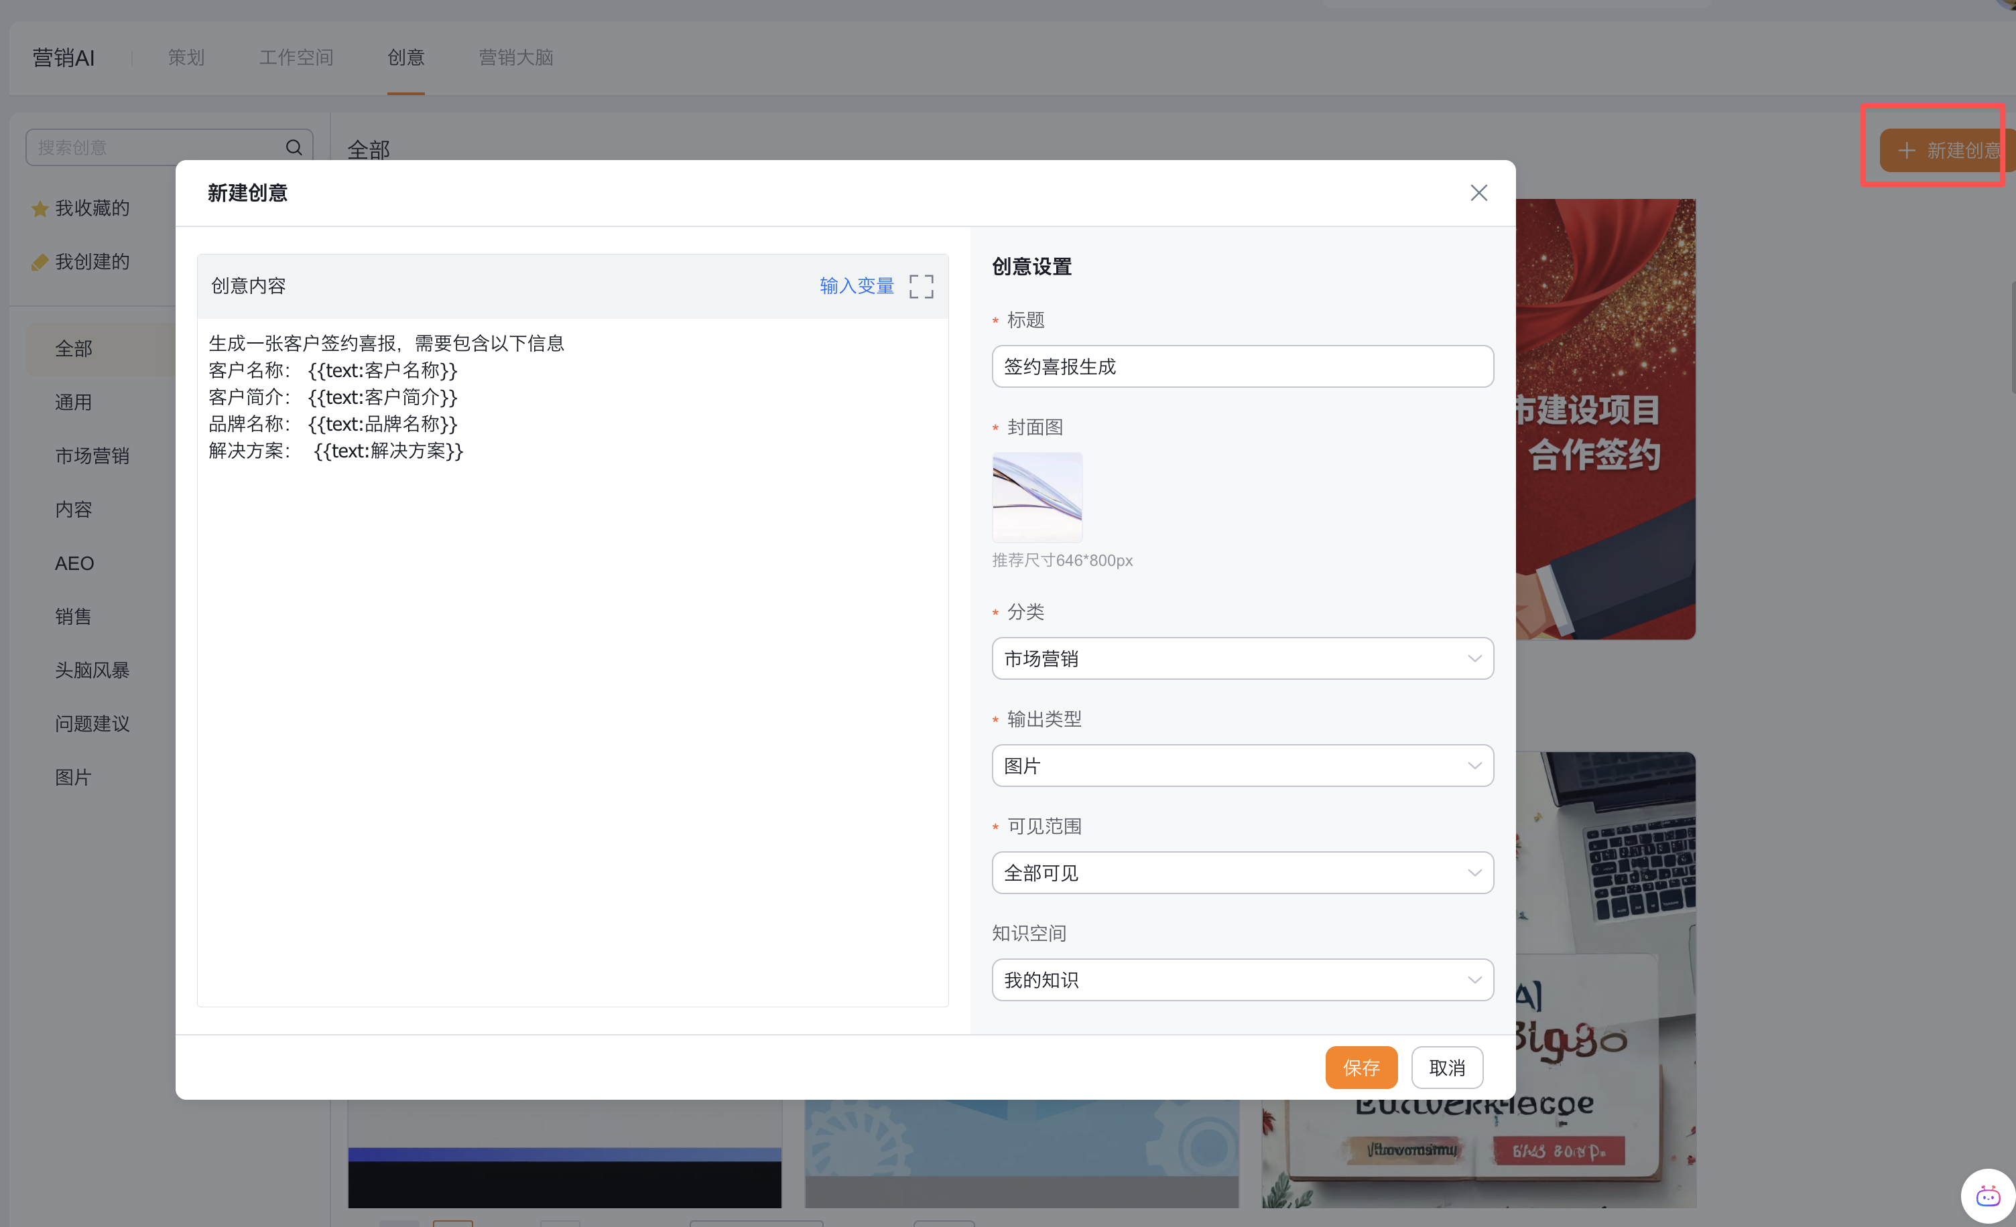Expand the 分类 dropdown showing 市场营销
The width and height of the screenshot is (2016, 1227).
[x=1242, y=659]
